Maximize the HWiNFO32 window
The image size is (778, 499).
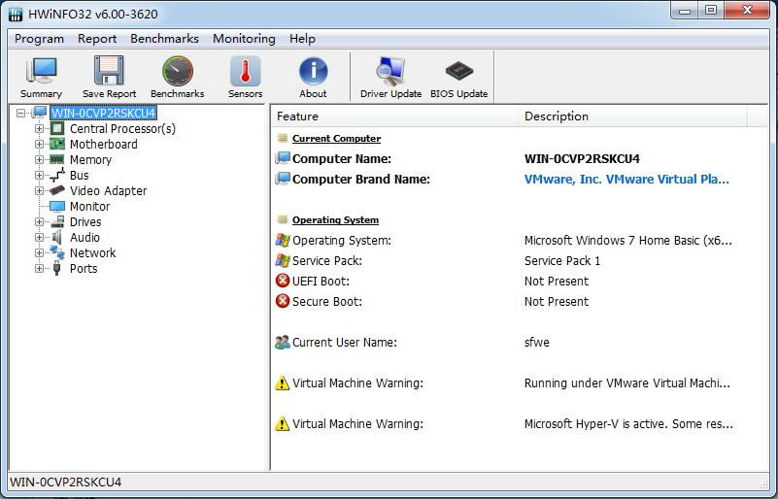coord(711,11)
